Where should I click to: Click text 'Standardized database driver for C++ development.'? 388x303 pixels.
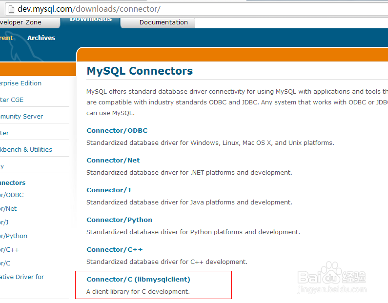point(167,262)
